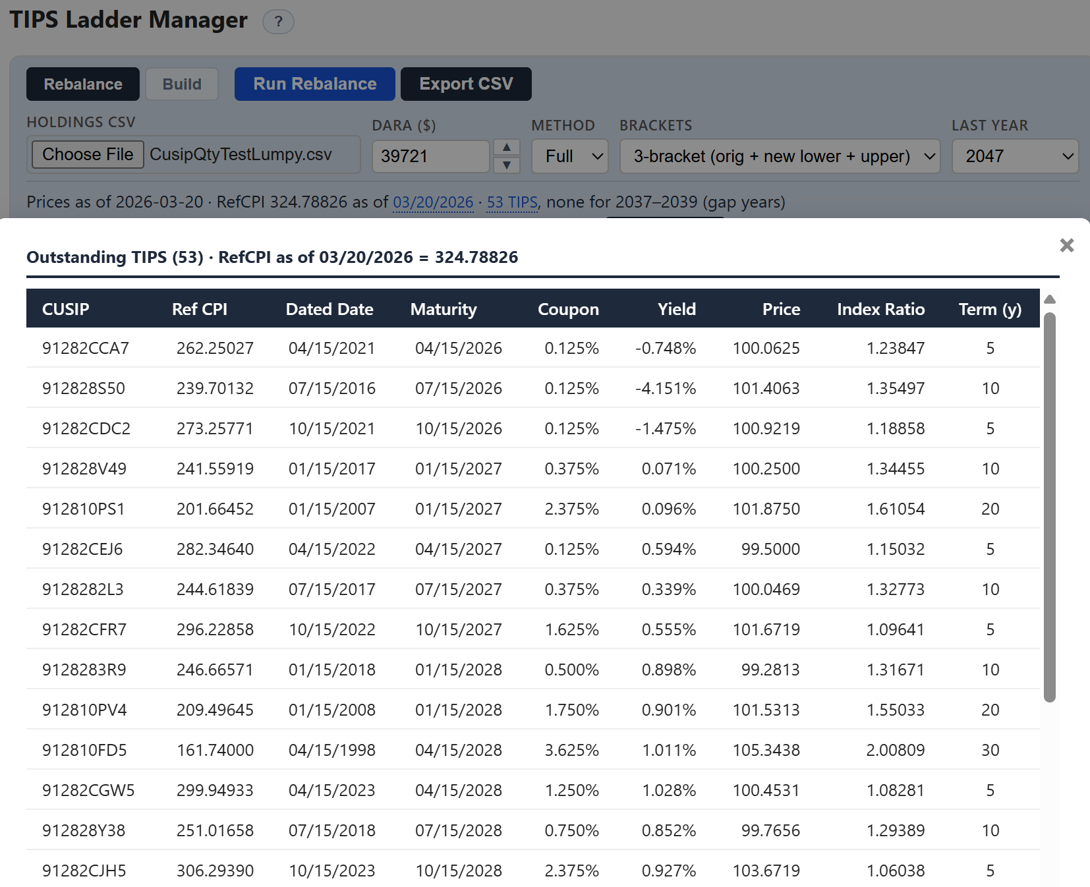Select CUSIP 9128283R9 cell
This screenshot has width=1090, height=887.
tap(84, 670)
